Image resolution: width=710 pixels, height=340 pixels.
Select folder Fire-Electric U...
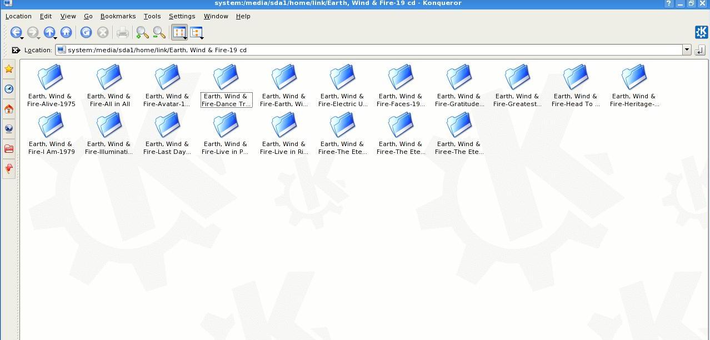[343, 85]
